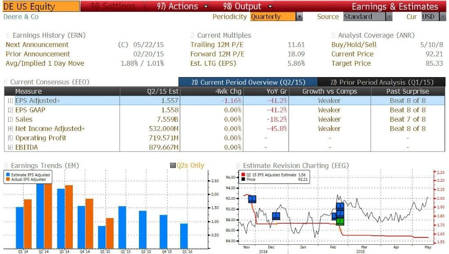The image size is (449, 254).
Task: Click the -1.16% 4Wk Chg cell
Action: (x=231, y=100)
